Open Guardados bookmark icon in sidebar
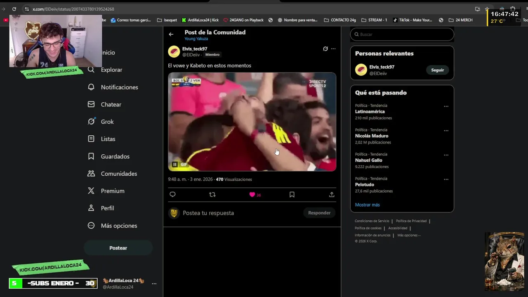The image size is (528, 297). point(91,156)
